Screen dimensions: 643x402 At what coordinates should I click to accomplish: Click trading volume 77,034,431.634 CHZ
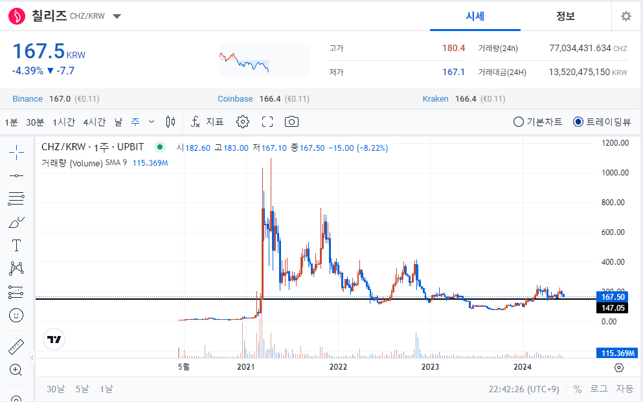pos(588,48)
